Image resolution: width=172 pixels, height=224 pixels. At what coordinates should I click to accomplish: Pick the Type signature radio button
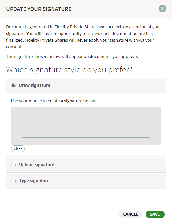tap(13, 181)
